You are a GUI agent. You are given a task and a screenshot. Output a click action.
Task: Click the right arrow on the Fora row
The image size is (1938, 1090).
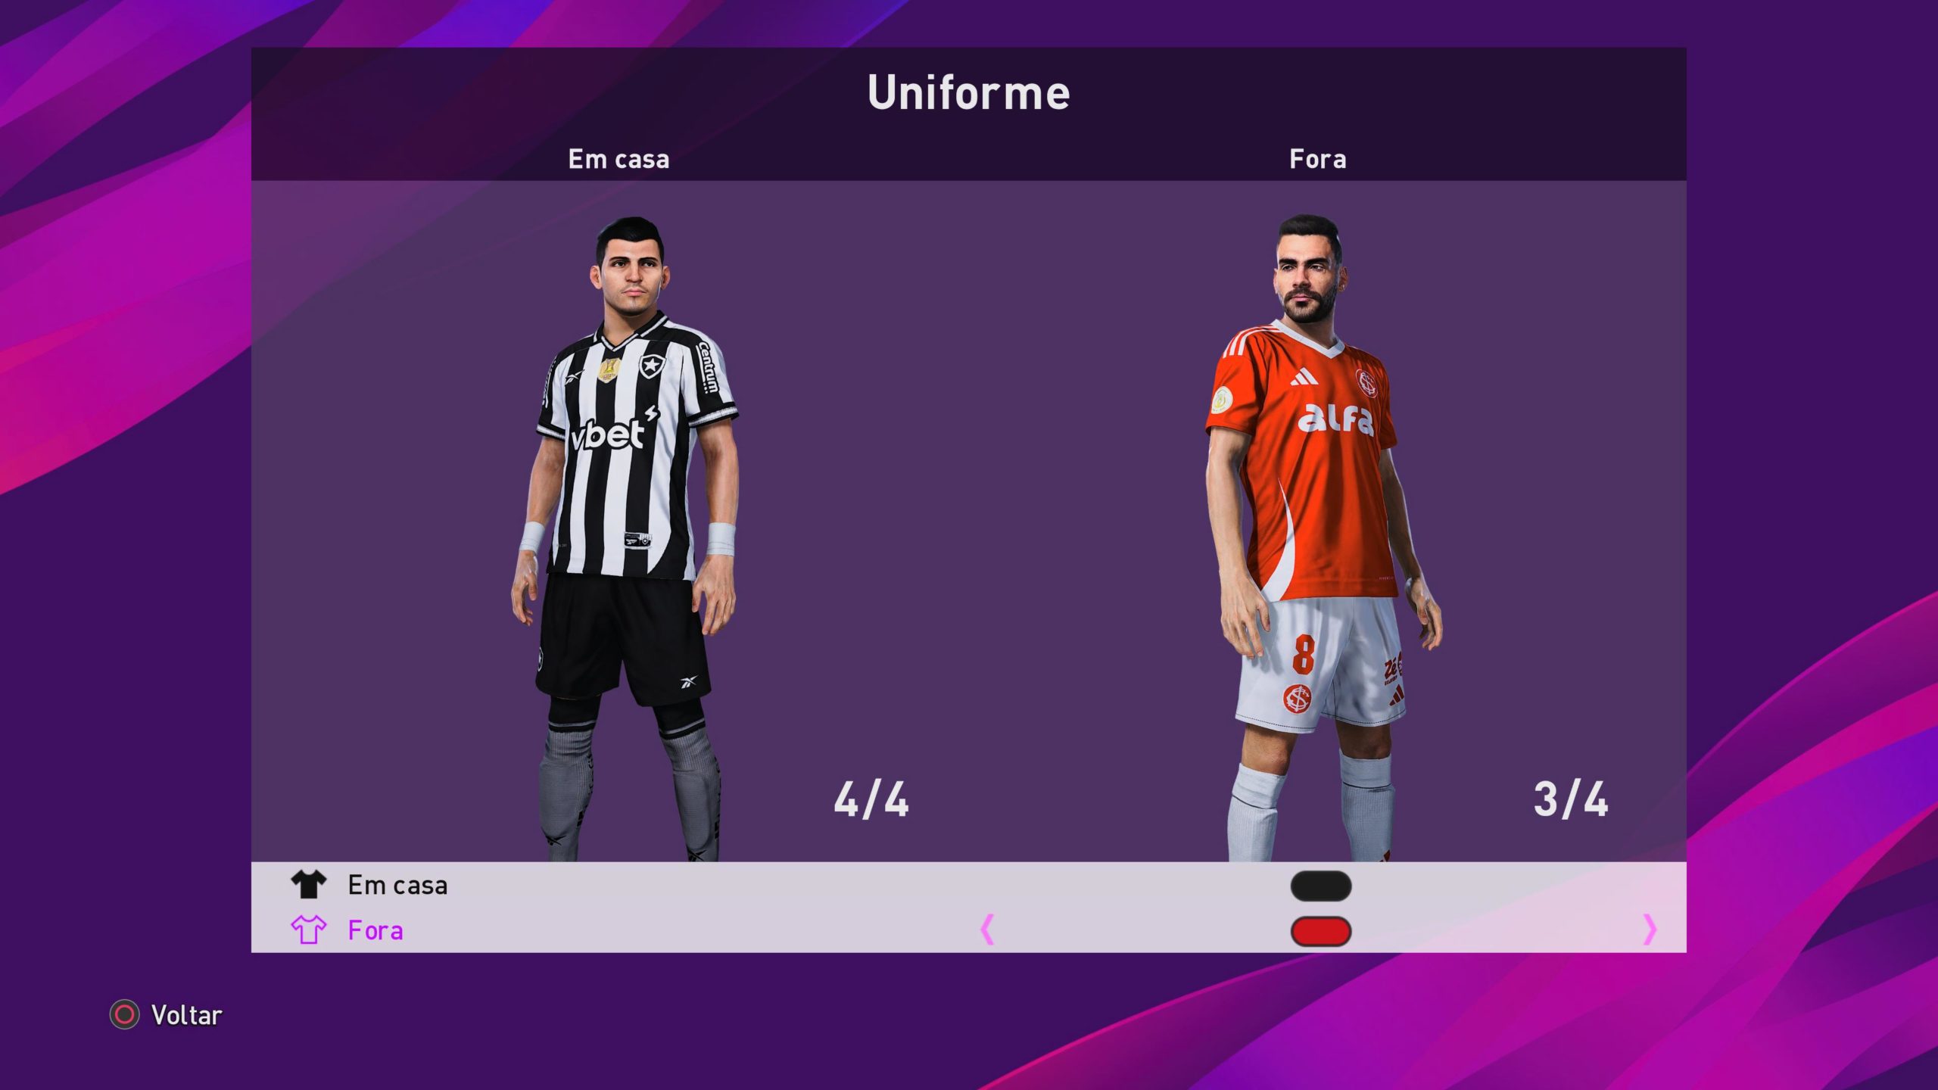pos(1650,930)
